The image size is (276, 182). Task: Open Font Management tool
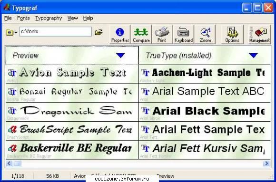(x=259, y=35)
